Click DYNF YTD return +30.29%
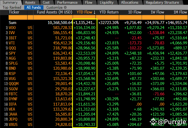This screenshot has height=128, width=188. tap(112, 99)
